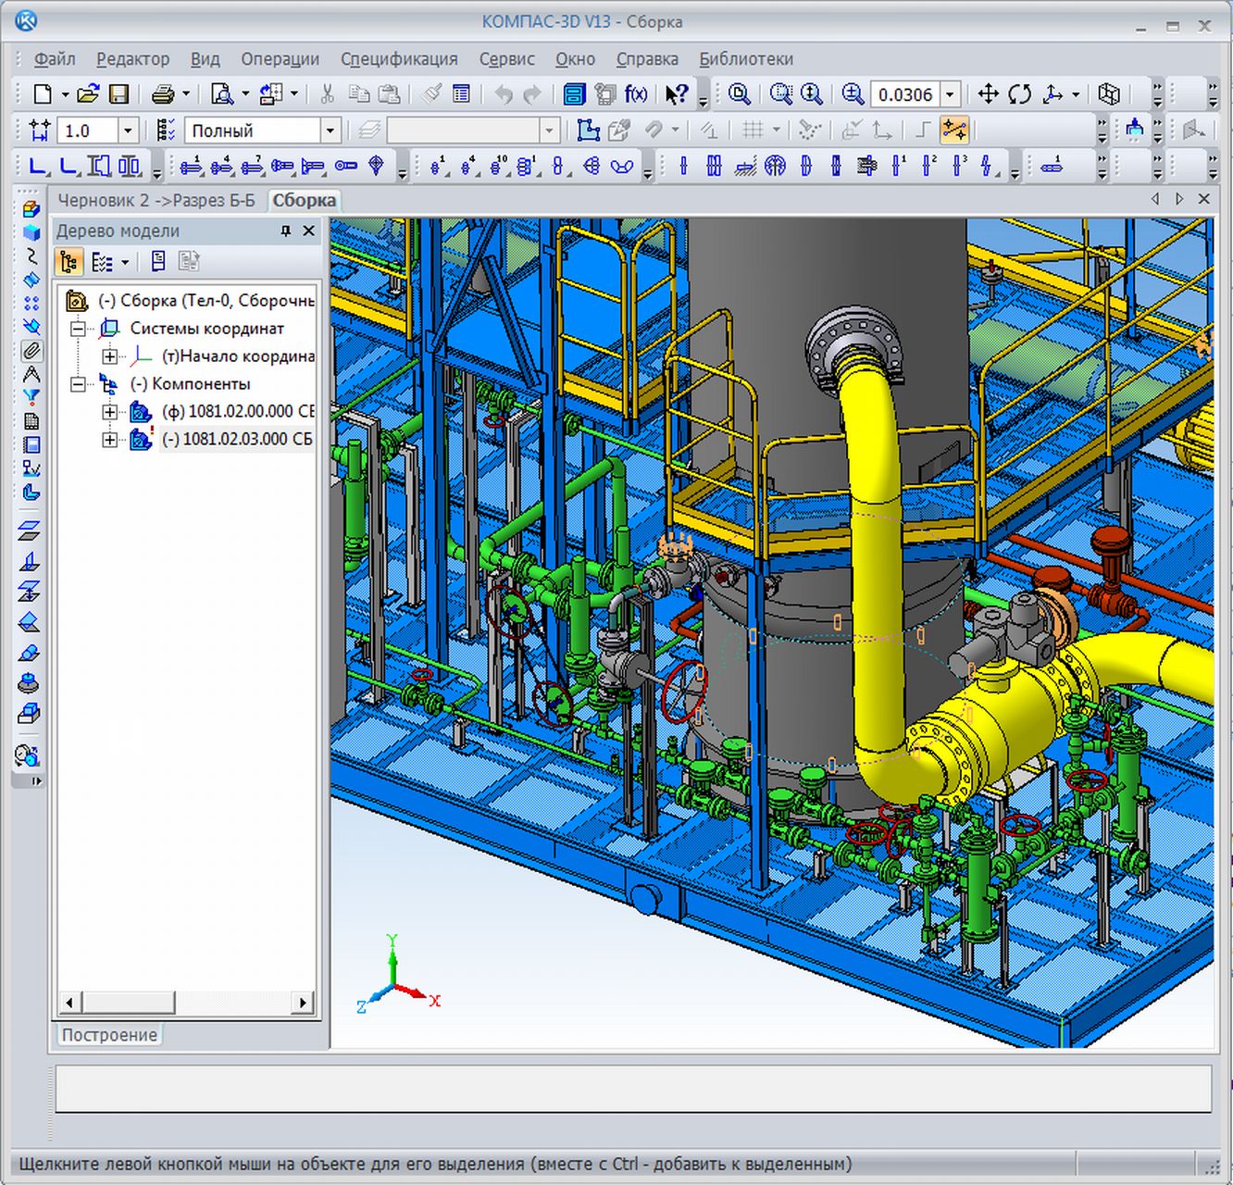This screenshot has height=1185, width=1233.
Task: Open the zoom scale 0.0306 dropdown
Action: point(950,94)
